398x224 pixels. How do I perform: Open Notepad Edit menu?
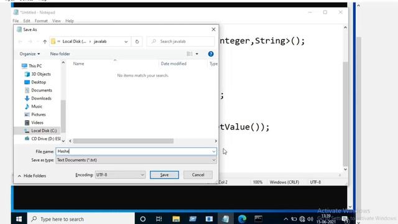pos(27,21)
